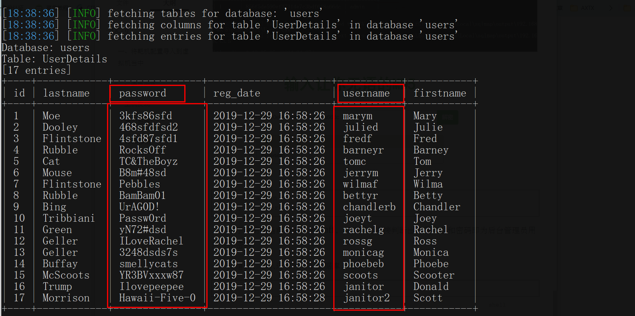635x316 pixels.
Task: Click the chevron arrow right of AXTX
Action: [611, 8]
